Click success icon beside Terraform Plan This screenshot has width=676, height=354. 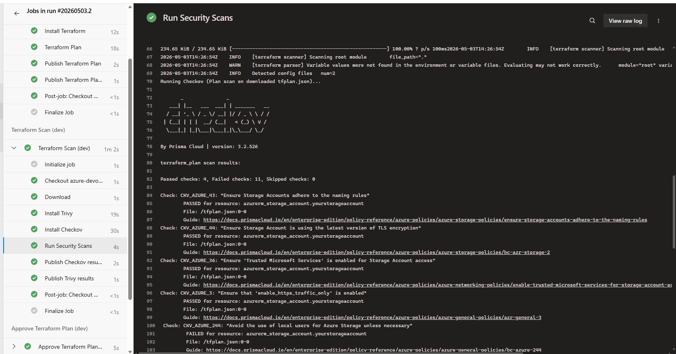pos(34,47)
